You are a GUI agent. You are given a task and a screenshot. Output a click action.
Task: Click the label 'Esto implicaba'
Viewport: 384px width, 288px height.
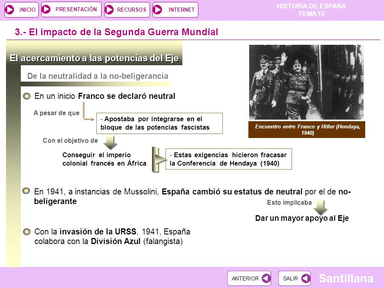pos(290,202)
